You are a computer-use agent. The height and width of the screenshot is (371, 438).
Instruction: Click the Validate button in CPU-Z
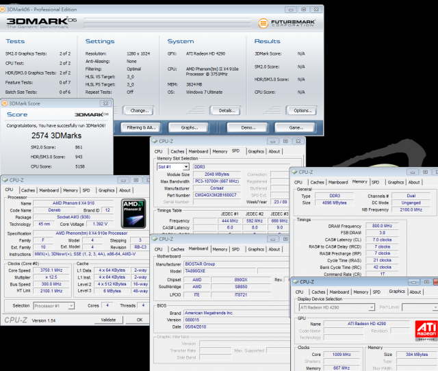pyautogui.click(x=108, y=320)
